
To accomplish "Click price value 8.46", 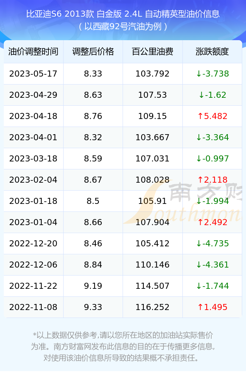I will pos(93,244).
